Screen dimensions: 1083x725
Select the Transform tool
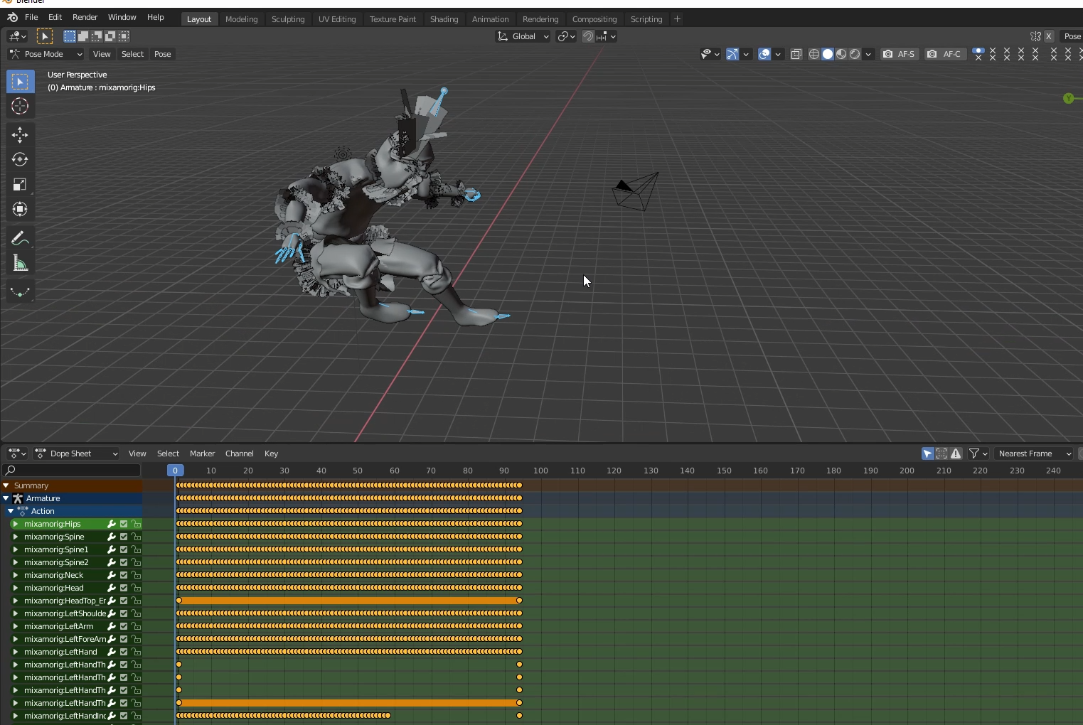pos(20,210)
